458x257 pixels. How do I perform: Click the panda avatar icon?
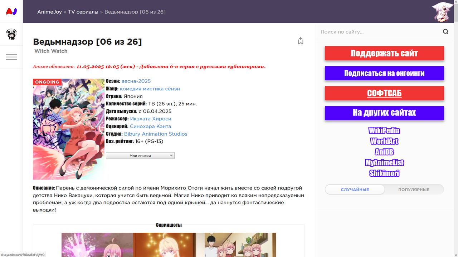[x=11, y=34]
